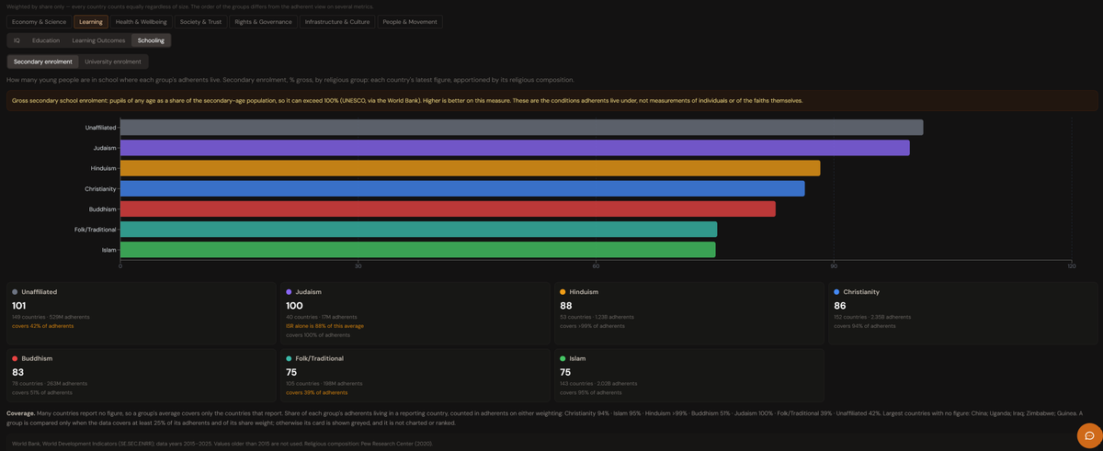Click the Islam axis label in chart

pos(108,250)
